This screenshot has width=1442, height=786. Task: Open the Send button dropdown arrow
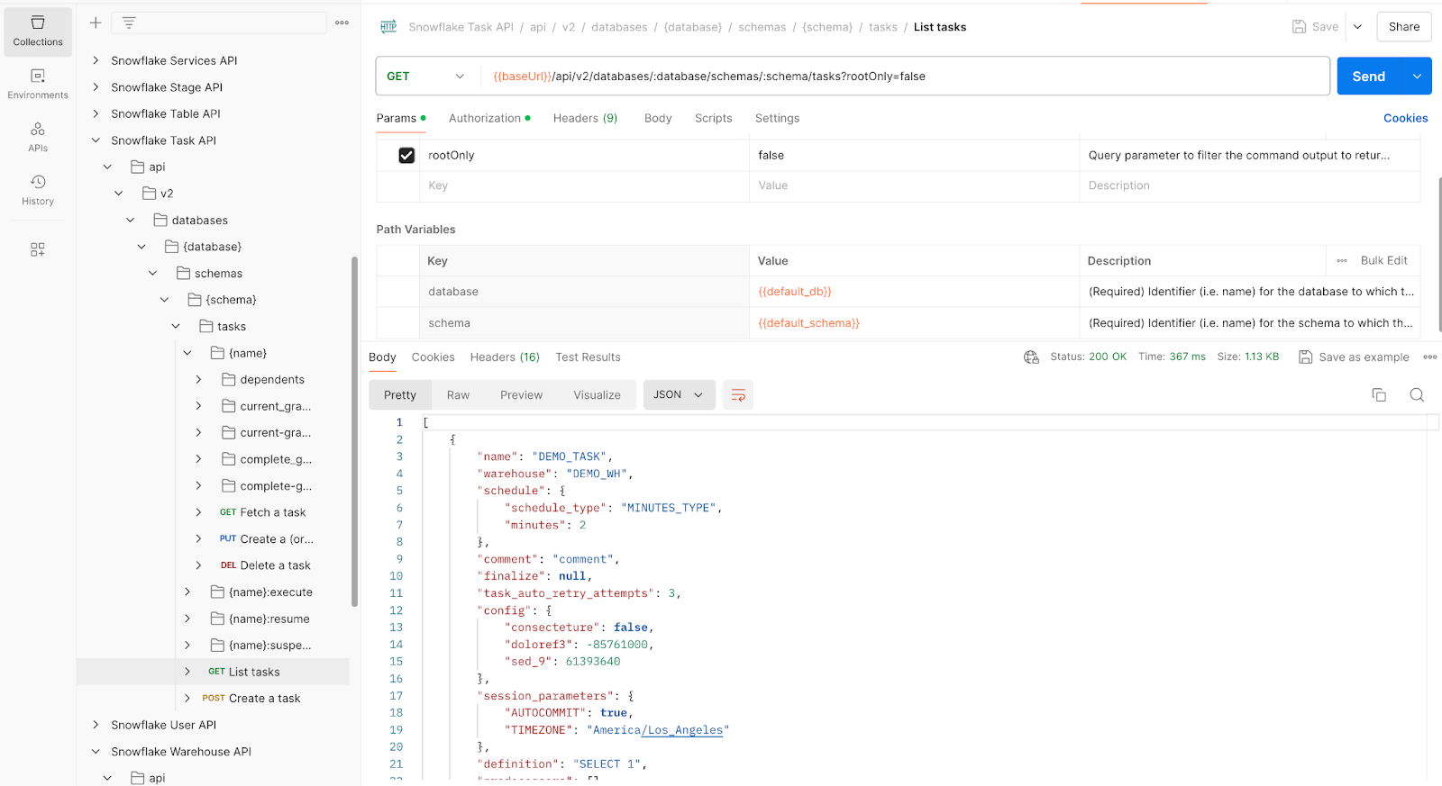point(1417,77)
